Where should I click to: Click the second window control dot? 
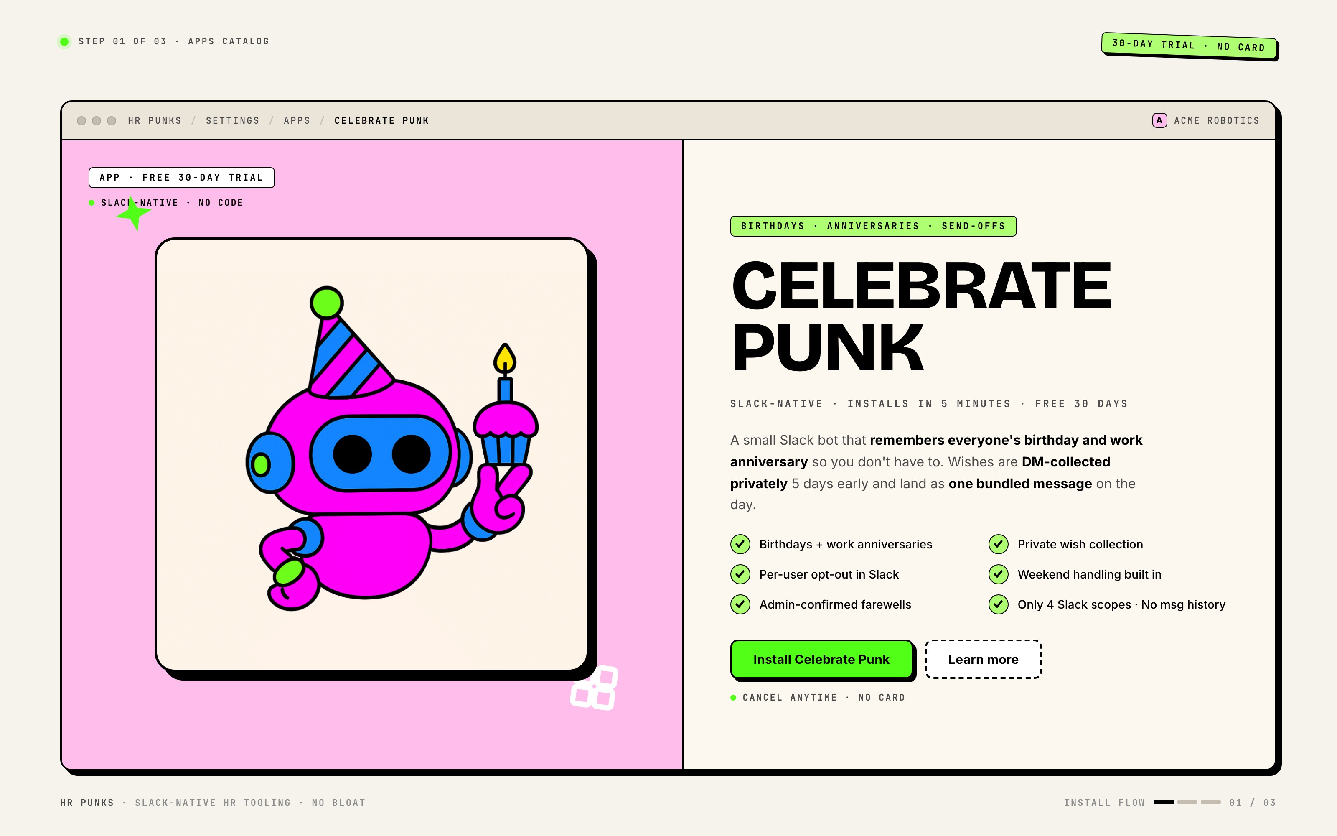click(x=96, y=120)
